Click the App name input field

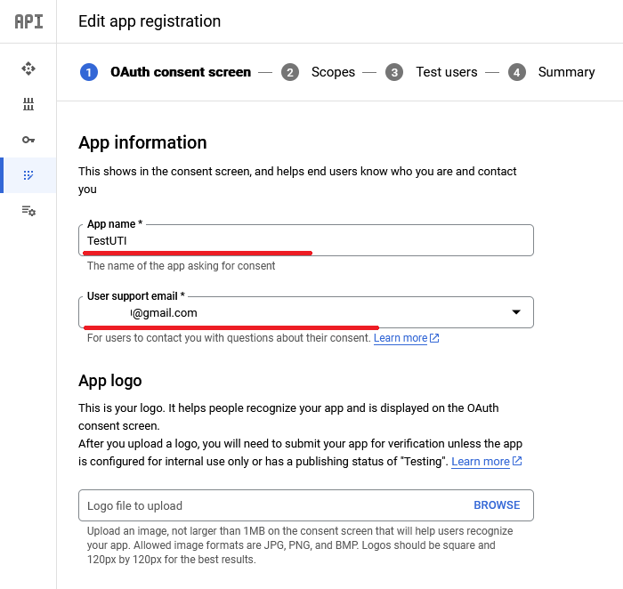click(306, 241)
